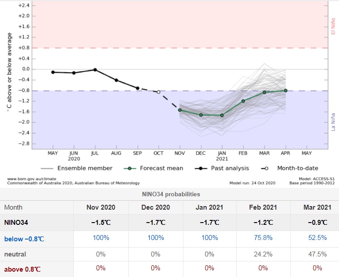The image size is (339, 277).
Task: Select the Nov 2020 column header
Action: [101, 207]
